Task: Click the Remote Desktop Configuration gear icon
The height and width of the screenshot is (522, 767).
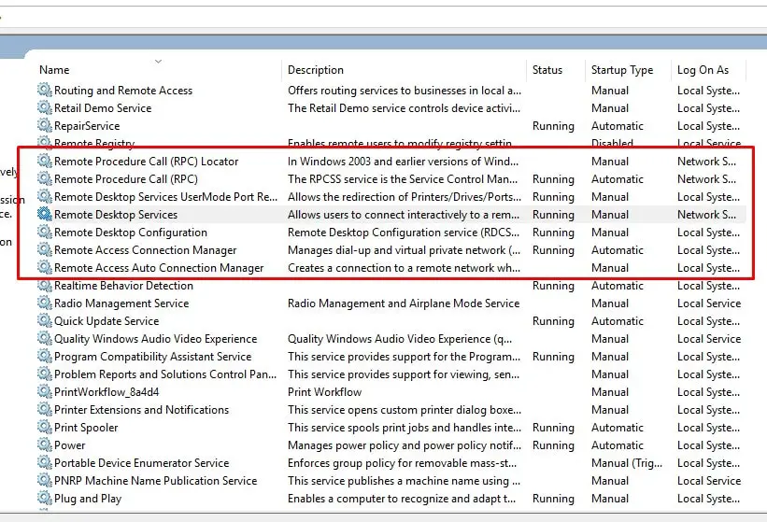Action: (45, 233)
